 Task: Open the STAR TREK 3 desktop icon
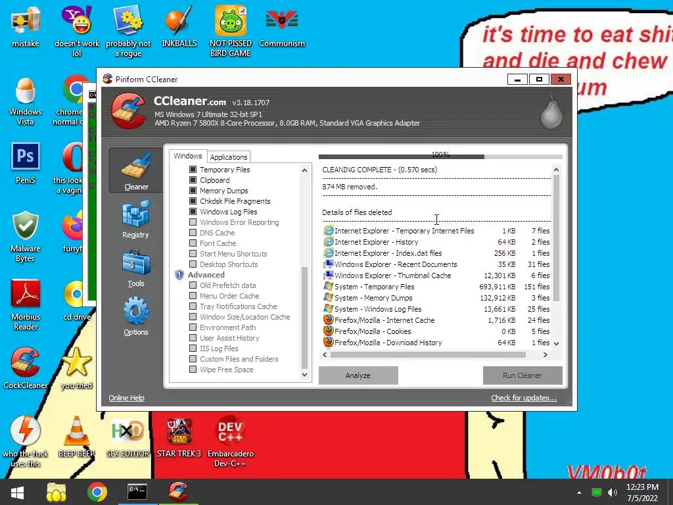tap(179, 437)
